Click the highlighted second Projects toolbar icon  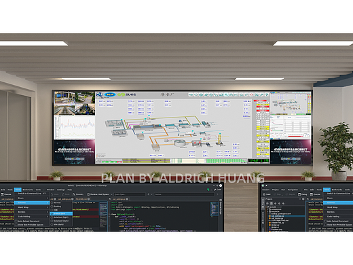272,203
